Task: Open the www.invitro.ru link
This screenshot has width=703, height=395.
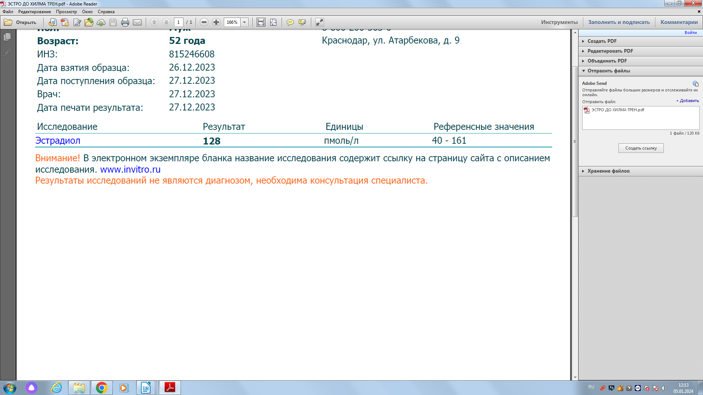Action: [x=130, y=169]
